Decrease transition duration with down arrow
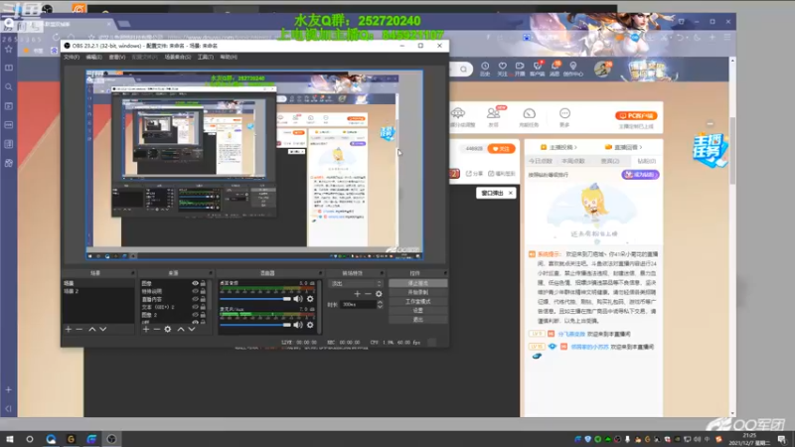 [x=380, y=307]
